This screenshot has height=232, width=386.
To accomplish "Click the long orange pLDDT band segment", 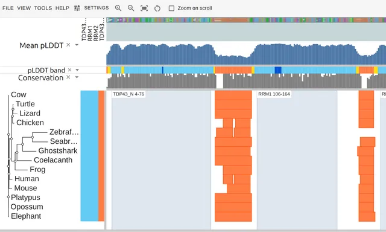I will click(x=233, y=70).
